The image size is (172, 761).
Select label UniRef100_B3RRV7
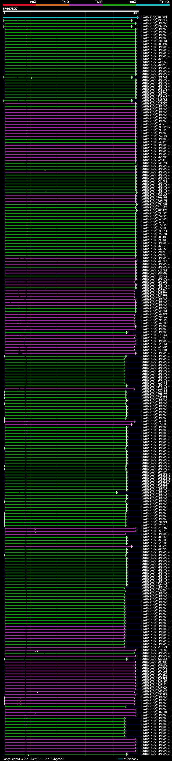154,546
